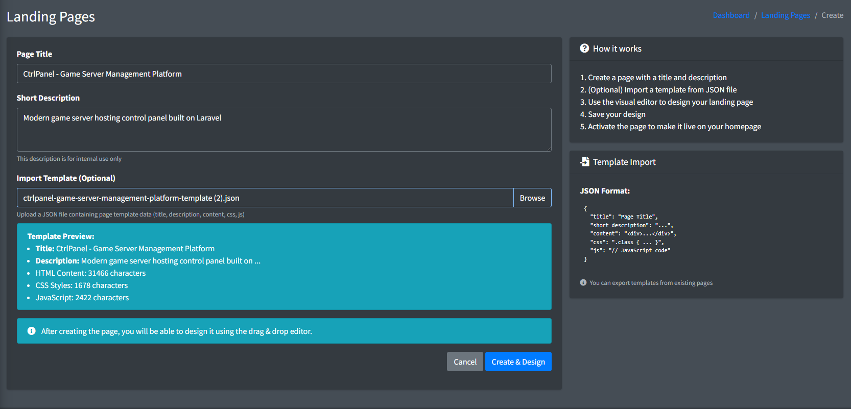Open the Landing Pages breadcrumb link
The height and width of the screenshot is (409, 851).
click(x=785, y=15)
